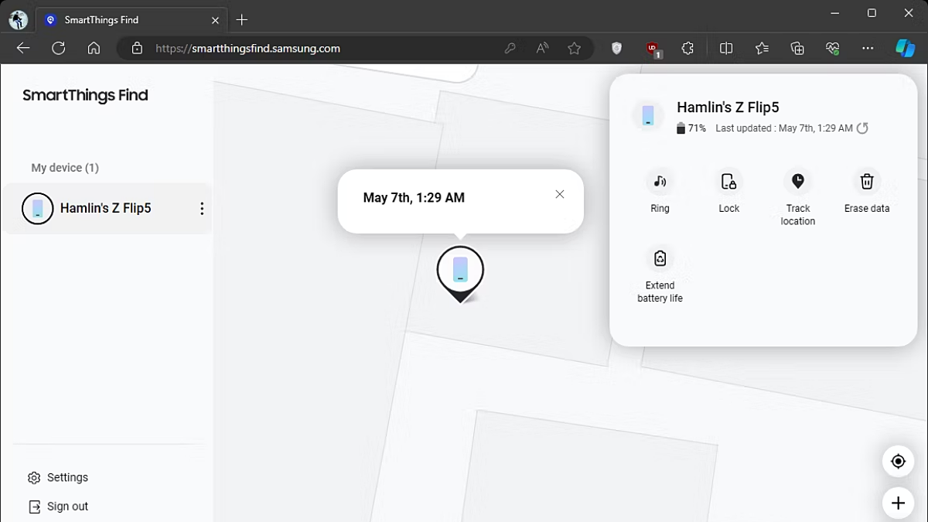Refresh the last updated location
Screen dimensions: 928x522
(x=863, y=128)
